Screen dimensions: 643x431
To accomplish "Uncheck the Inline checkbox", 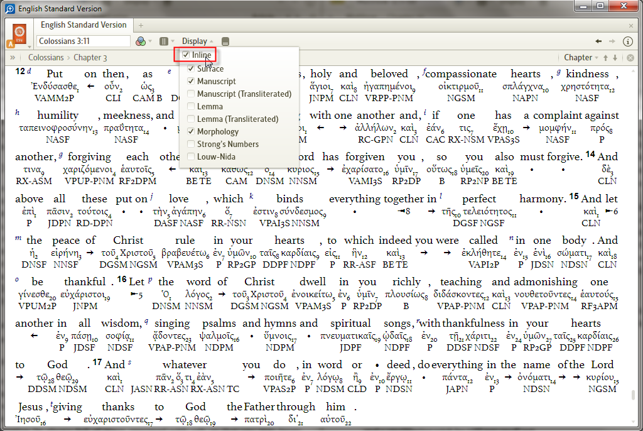I will (186, 55).
